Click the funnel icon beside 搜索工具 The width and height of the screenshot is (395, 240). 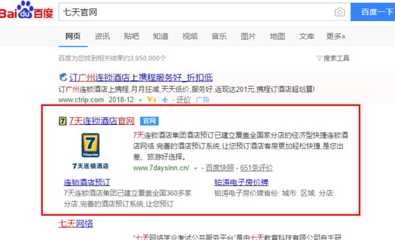[319, 59]
